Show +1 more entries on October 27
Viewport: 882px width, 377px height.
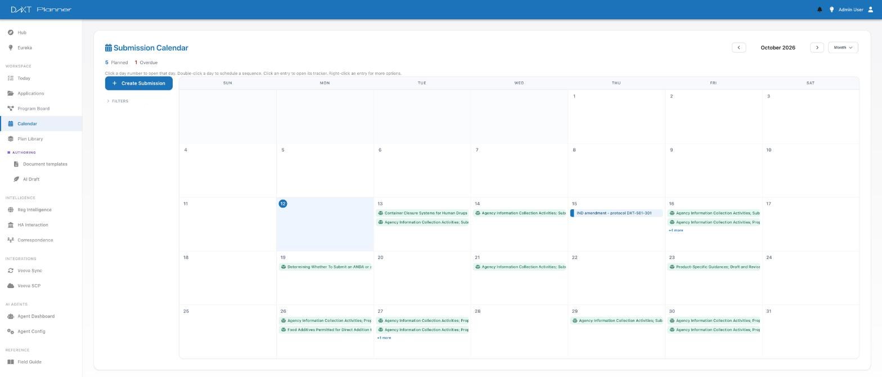384,338
